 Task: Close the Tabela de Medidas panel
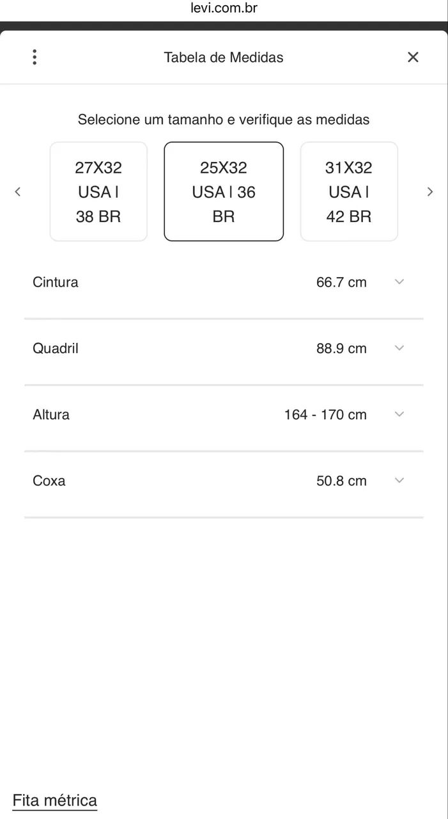413,57
